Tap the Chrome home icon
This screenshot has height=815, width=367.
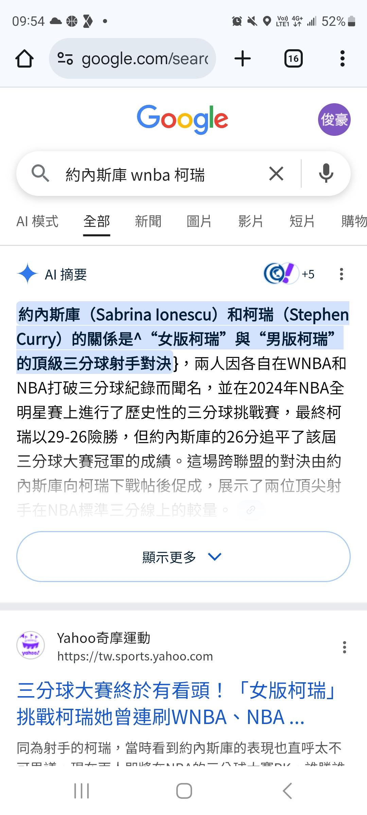tap(24, 59)
